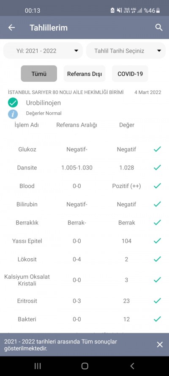The height and width of the screenshot is (376, 169).
Task: Open the Yıl: 2021 - 2022 dropdown
Action: (43, 50)
